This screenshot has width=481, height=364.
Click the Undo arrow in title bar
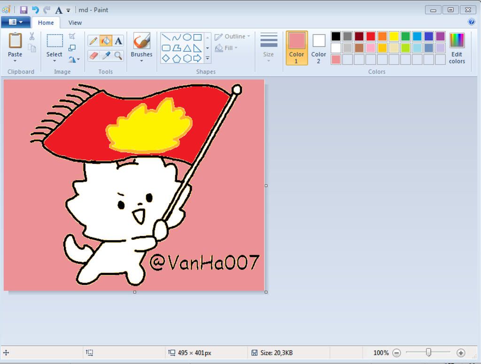tap(35, 10)
